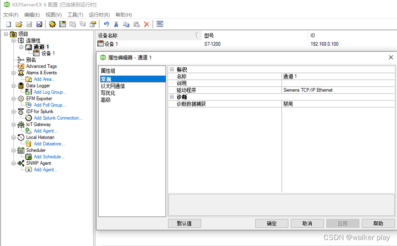Click the Copy toolbar icon
The width and height of the screenshot is (397, 246).
126,24
